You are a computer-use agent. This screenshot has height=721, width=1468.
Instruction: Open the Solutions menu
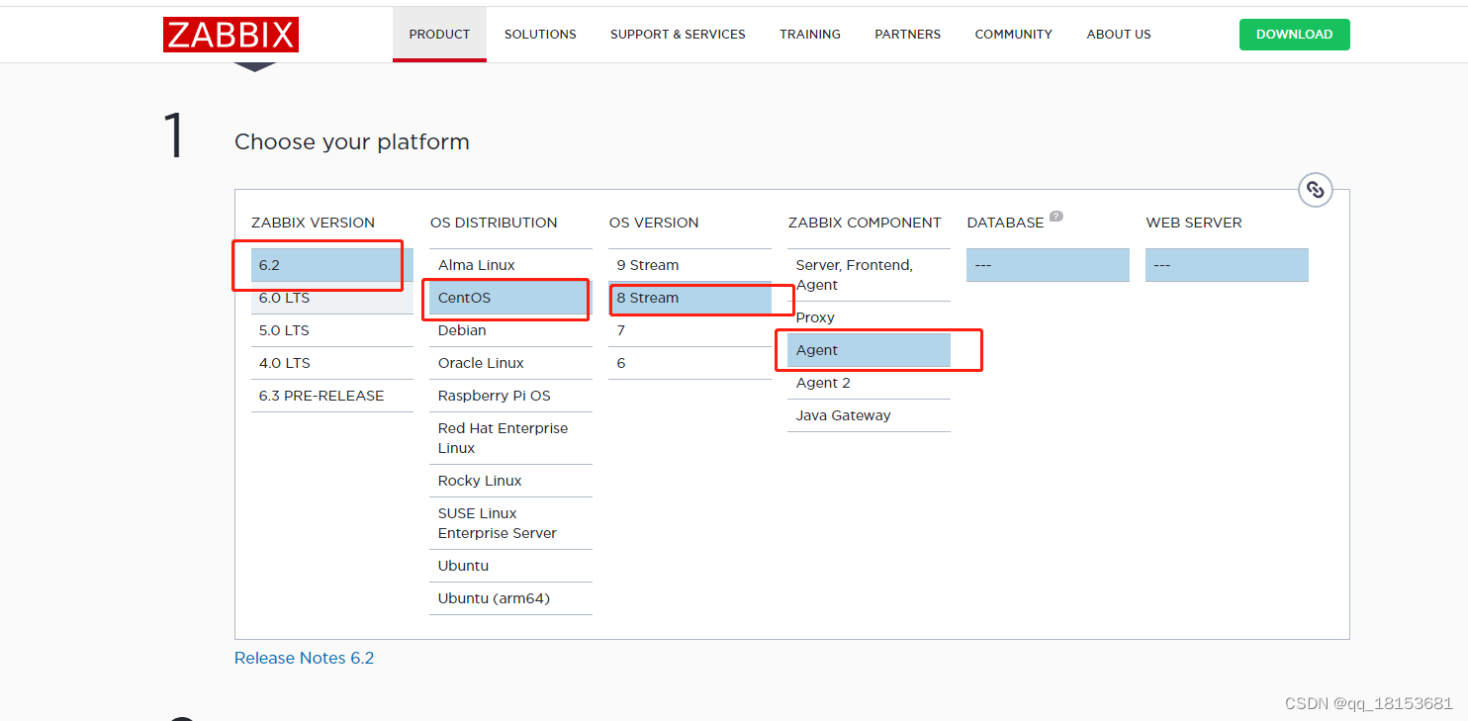pos(540,34)
